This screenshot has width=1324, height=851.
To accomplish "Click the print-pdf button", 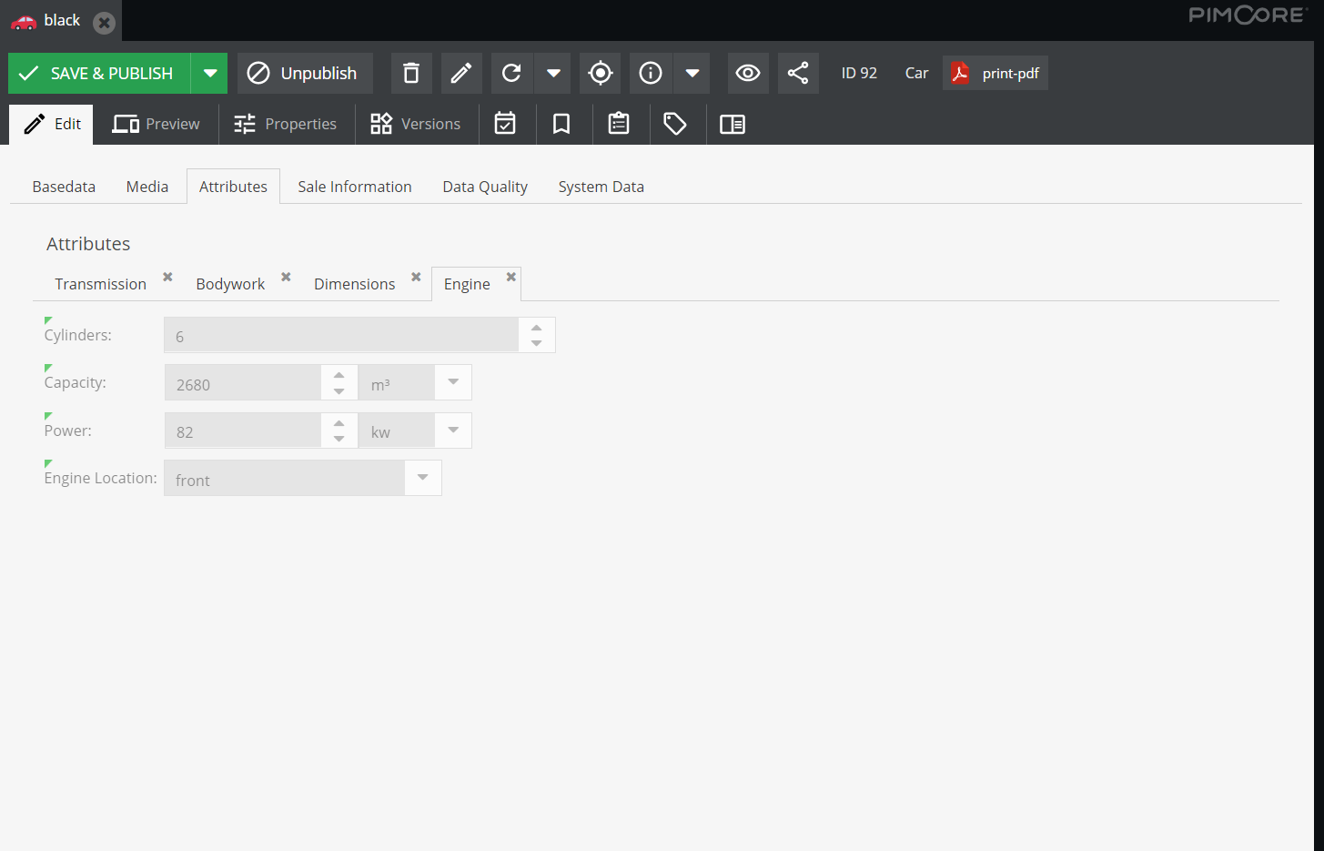I will (x=996, y=74).
